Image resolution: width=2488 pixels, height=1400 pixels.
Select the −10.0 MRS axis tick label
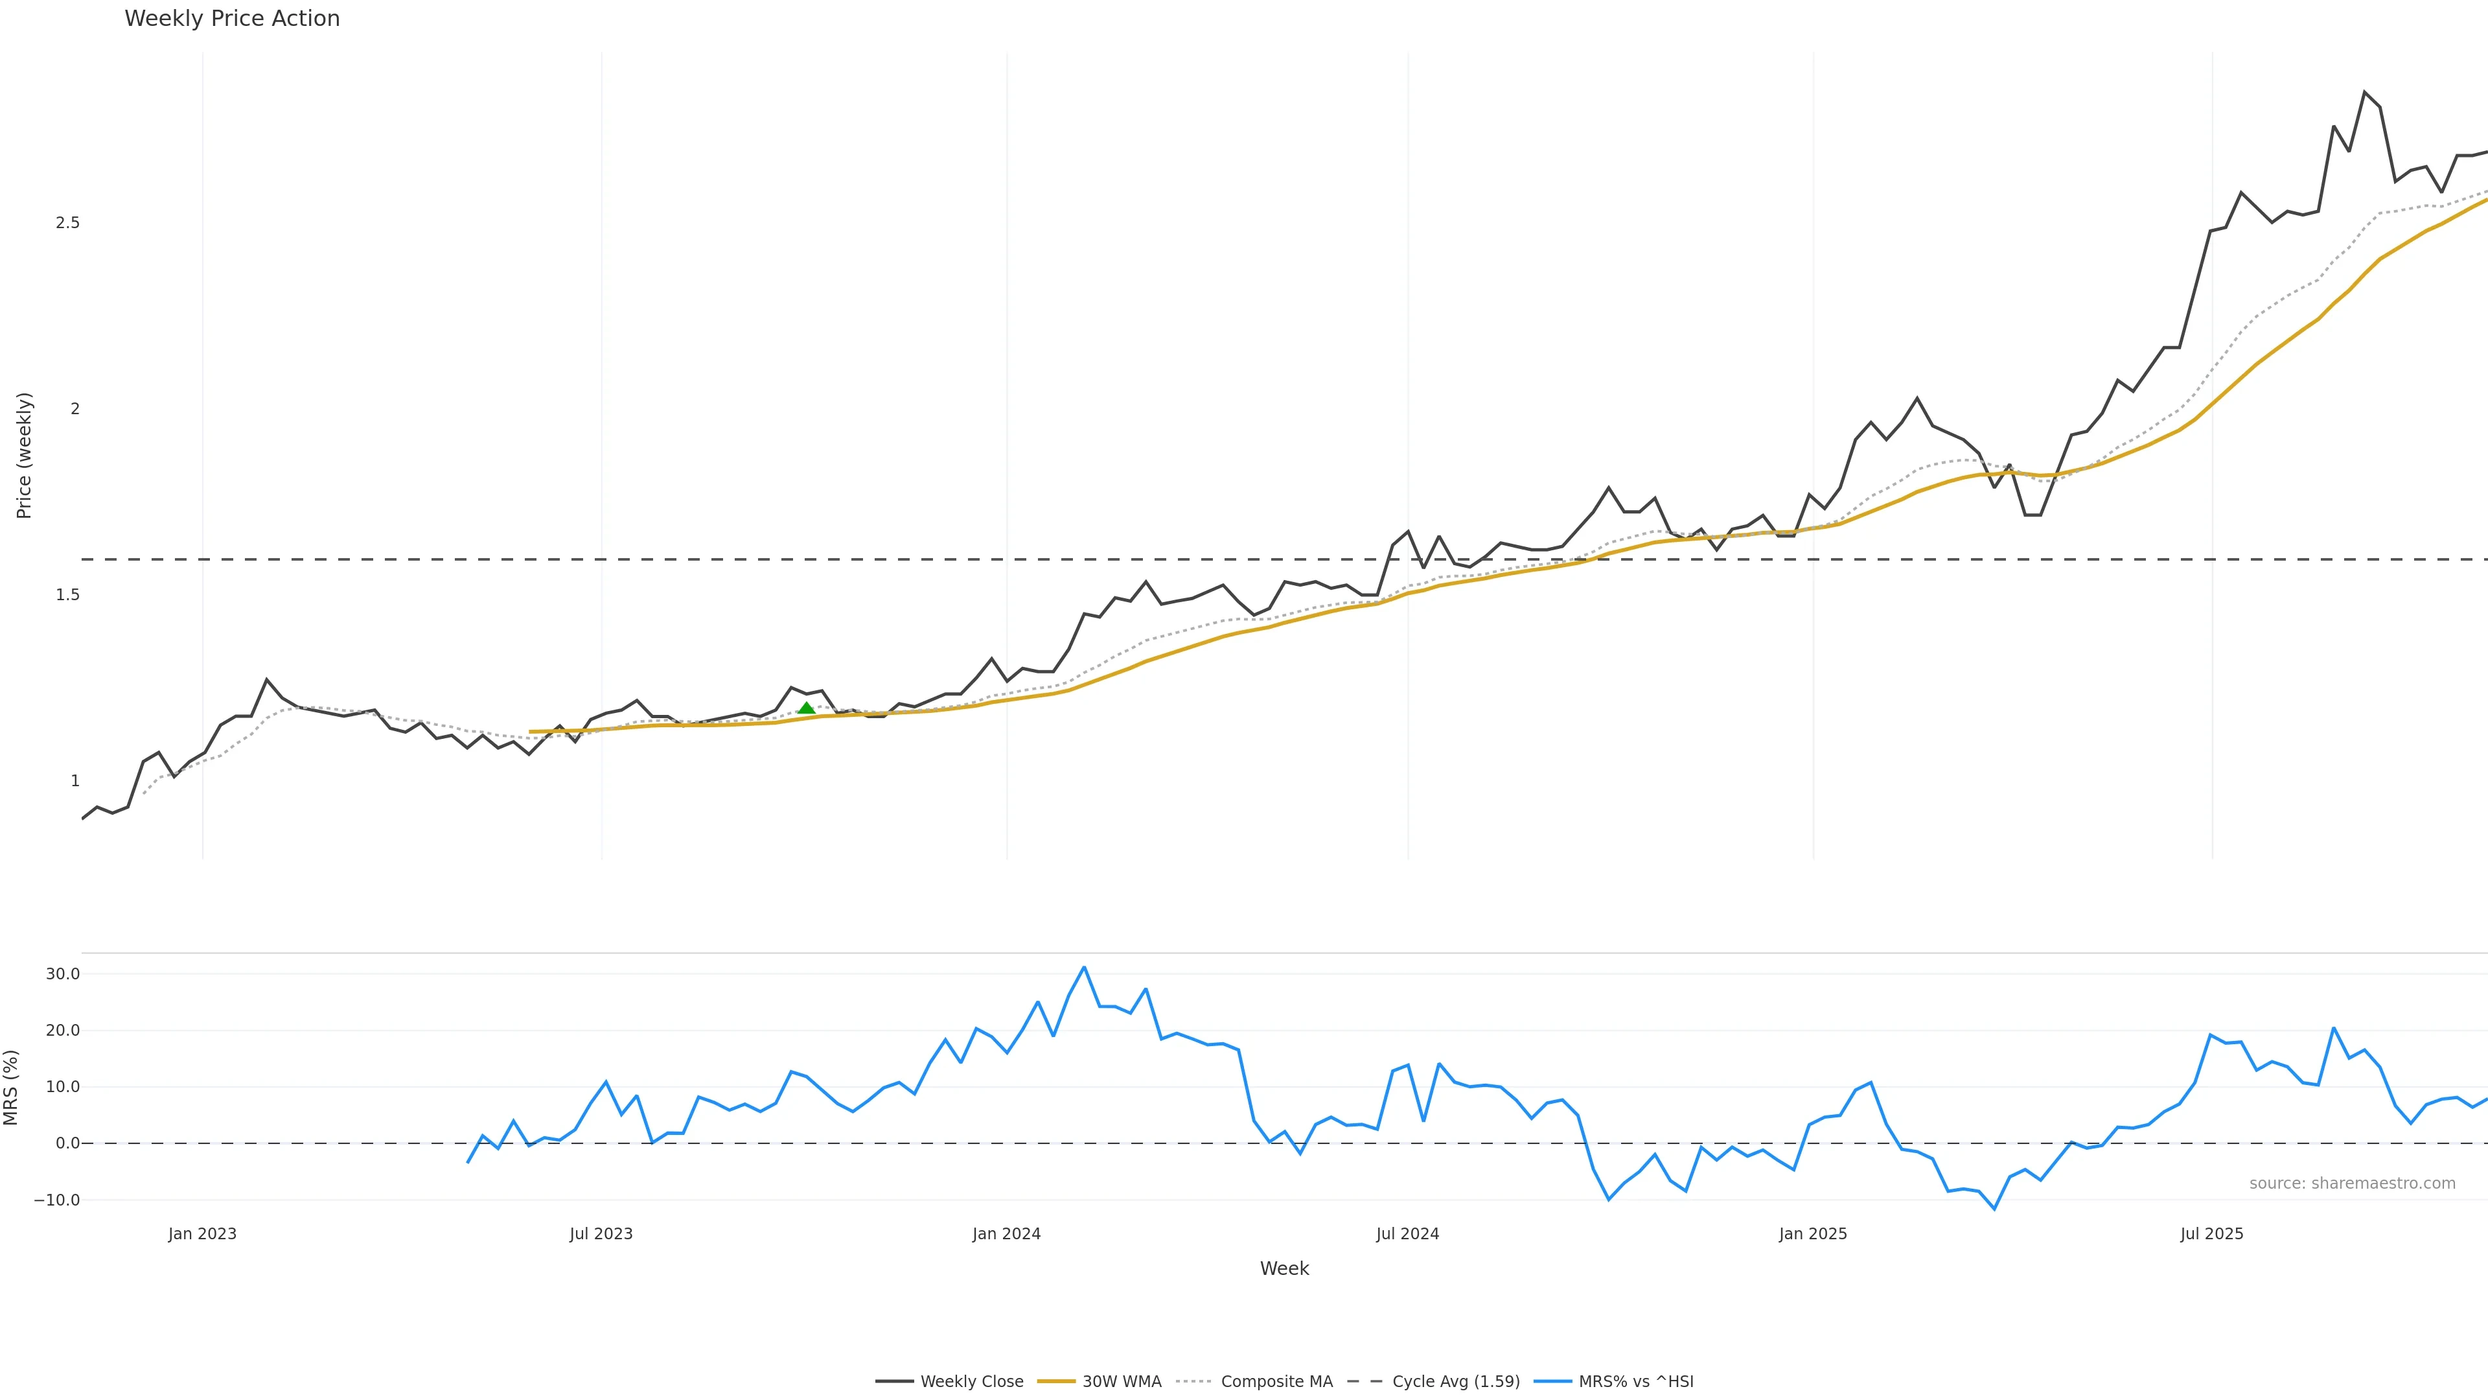click(57, 1200)
